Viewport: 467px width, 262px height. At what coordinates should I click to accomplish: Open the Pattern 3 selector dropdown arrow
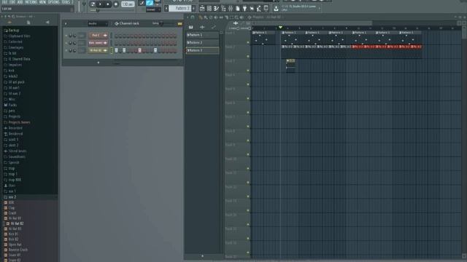pos(193,9)
